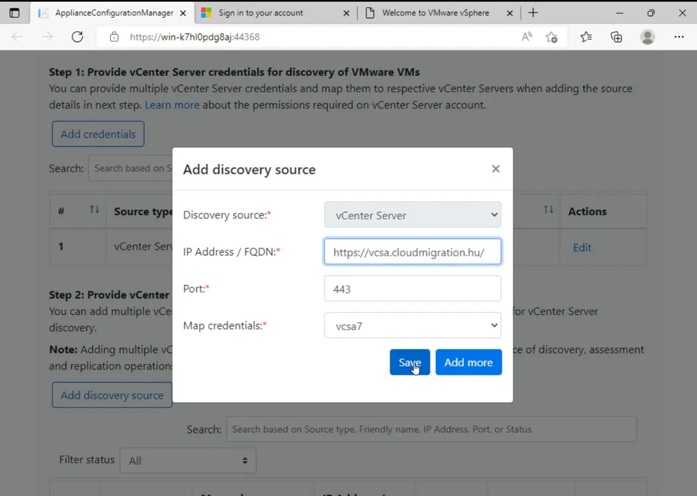Click the Port input field
The width and height of the screenshot is (697, 496).
point(412,289)
